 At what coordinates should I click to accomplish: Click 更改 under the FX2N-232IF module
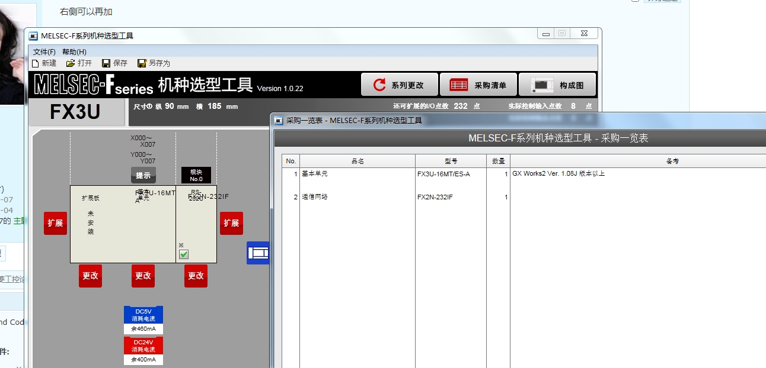196,276
